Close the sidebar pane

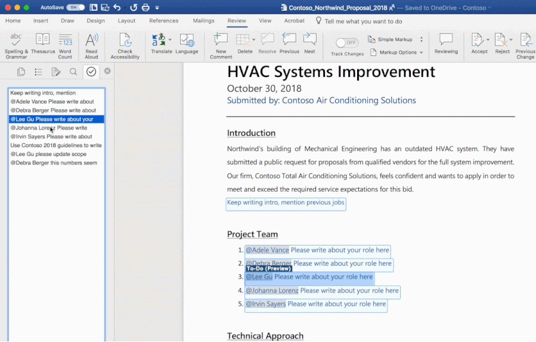(x=107, y=71)
